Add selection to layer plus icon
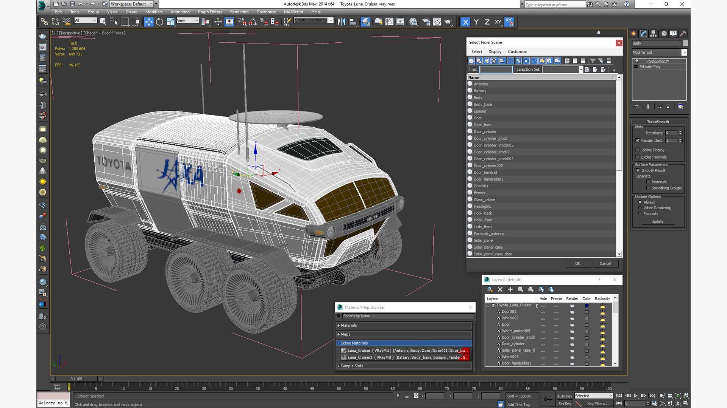Viewport: 727px width, 408px height. tap(510, 289)
